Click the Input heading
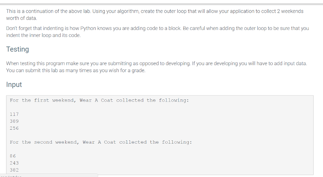The height and width of the screenshot is (177, 323). coord(14,85)
